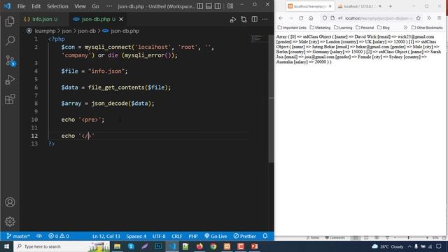Screen dimensions: 448x252
Task: Open the View menu
Action: [80, 6]
